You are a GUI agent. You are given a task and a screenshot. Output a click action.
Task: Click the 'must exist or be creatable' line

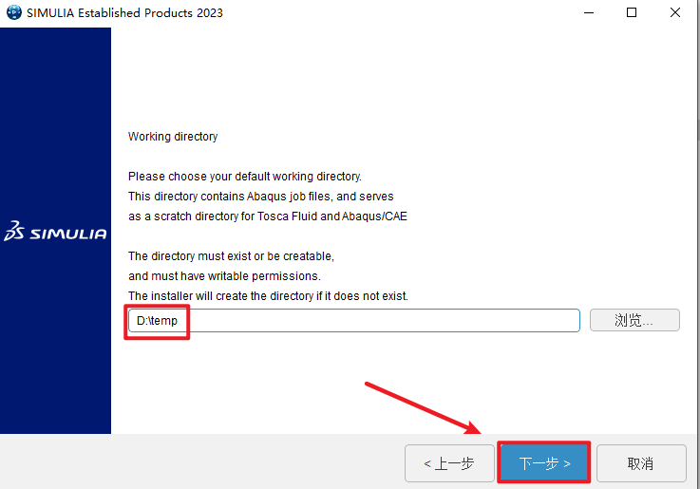(231, 256)
